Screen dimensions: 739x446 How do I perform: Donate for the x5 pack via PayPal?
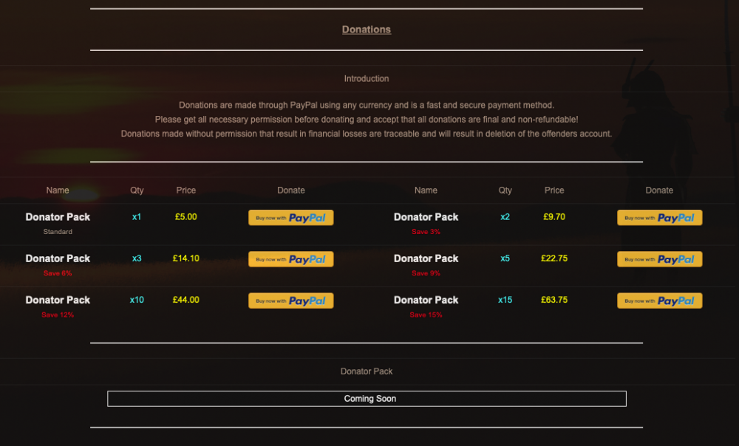click(659, 259)
